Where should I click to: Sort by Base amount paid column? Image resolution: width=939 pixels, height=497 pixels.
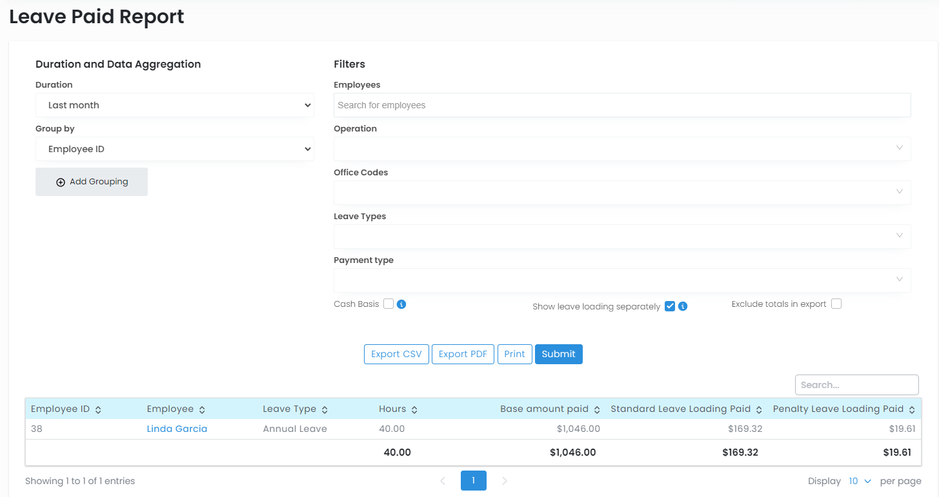[597, 409]
